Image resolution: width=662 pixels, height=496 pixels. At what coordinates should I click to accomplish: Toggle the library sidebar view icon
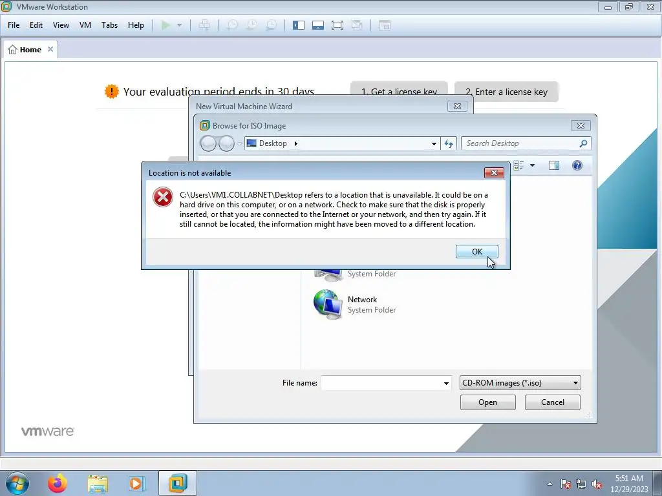tap(299, 25)
